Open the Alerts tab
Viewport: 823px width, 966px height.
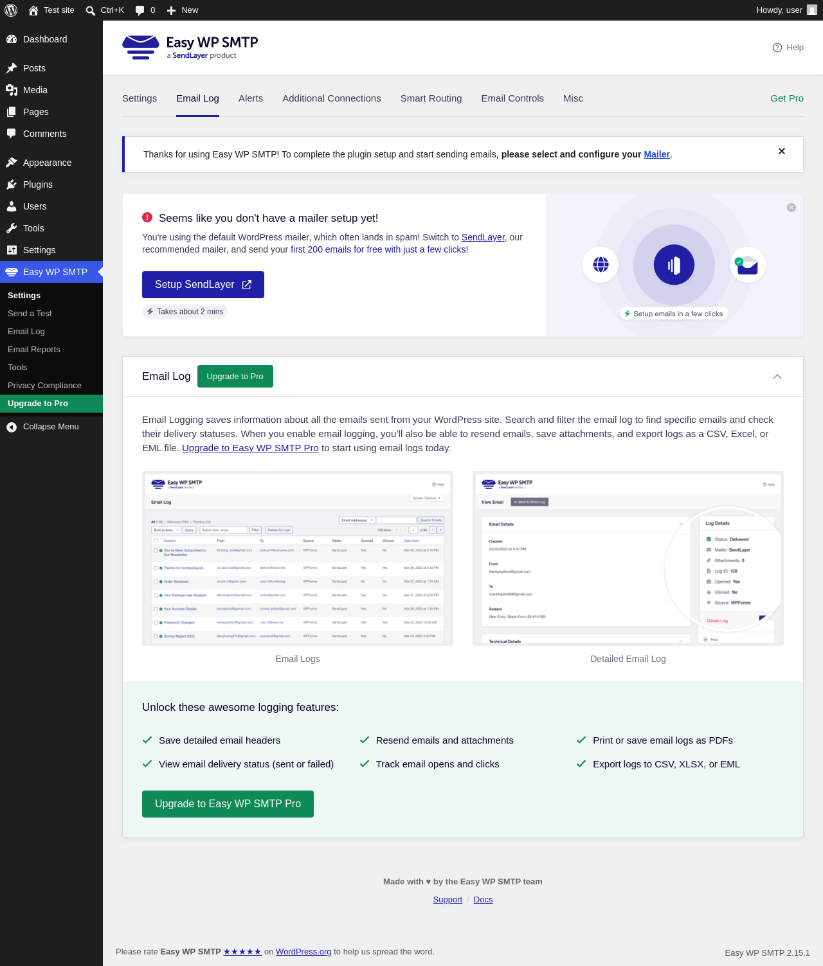[x=251, y=98]
